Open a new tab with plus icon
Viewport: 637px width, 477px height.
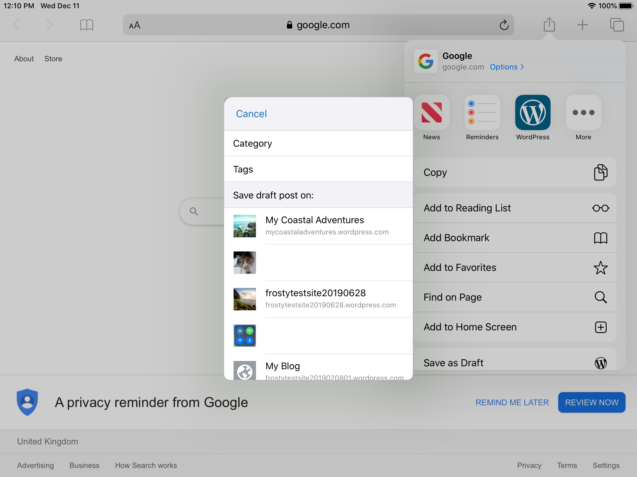click(x=582, y=25)
